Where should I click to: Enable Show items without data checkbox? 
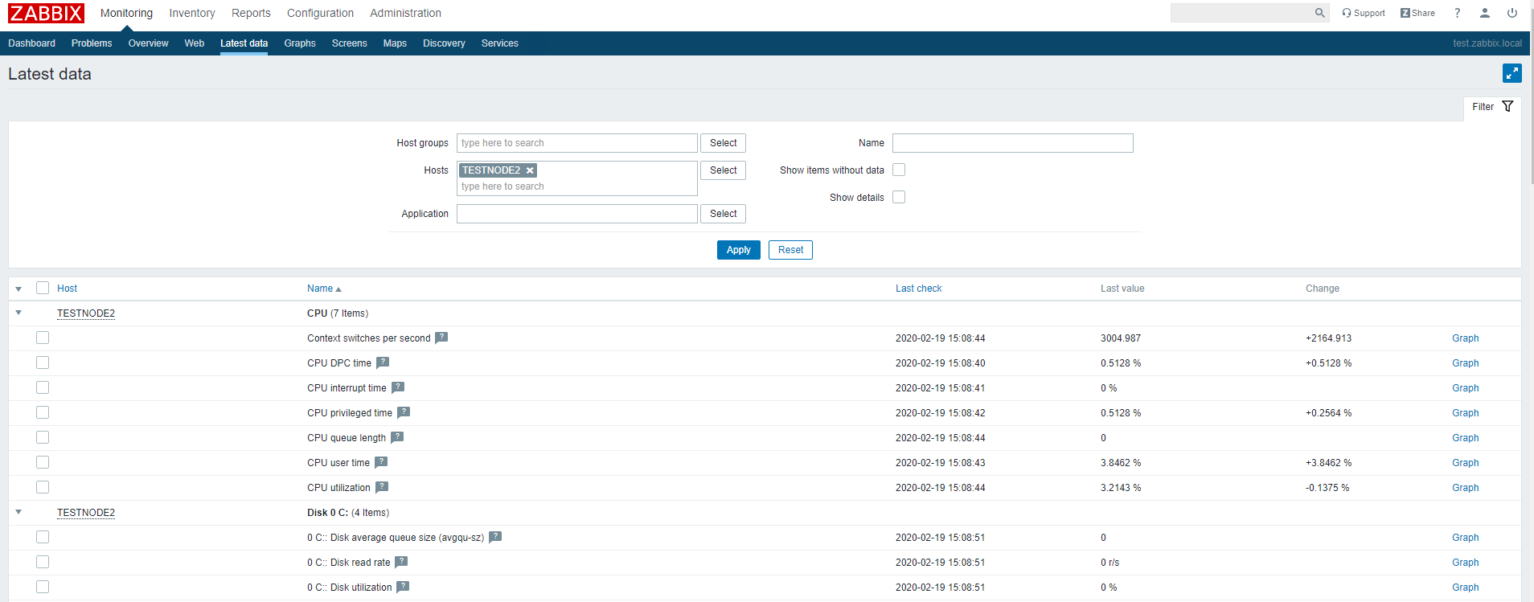point(899,170)
